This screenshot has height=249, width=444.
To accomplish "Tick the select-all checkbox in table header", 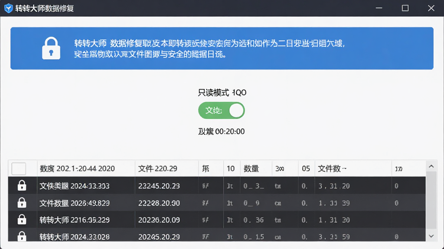I will (19, 169).
